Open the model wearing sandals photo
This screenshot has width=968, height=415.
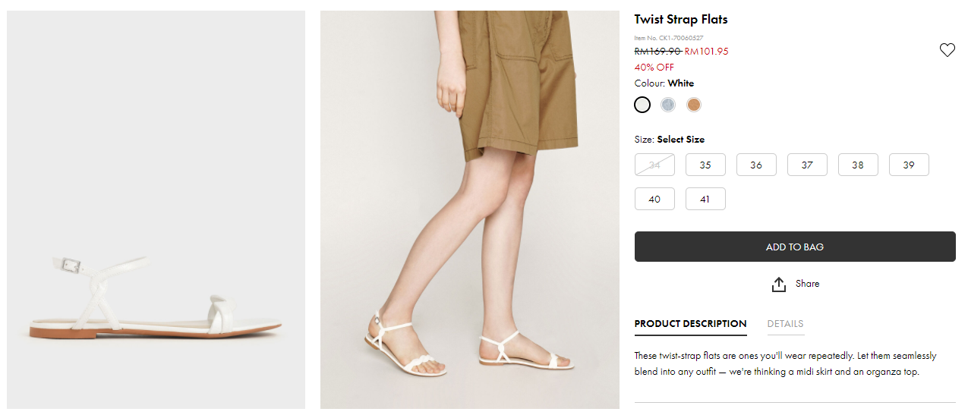(x=469, y=209)
